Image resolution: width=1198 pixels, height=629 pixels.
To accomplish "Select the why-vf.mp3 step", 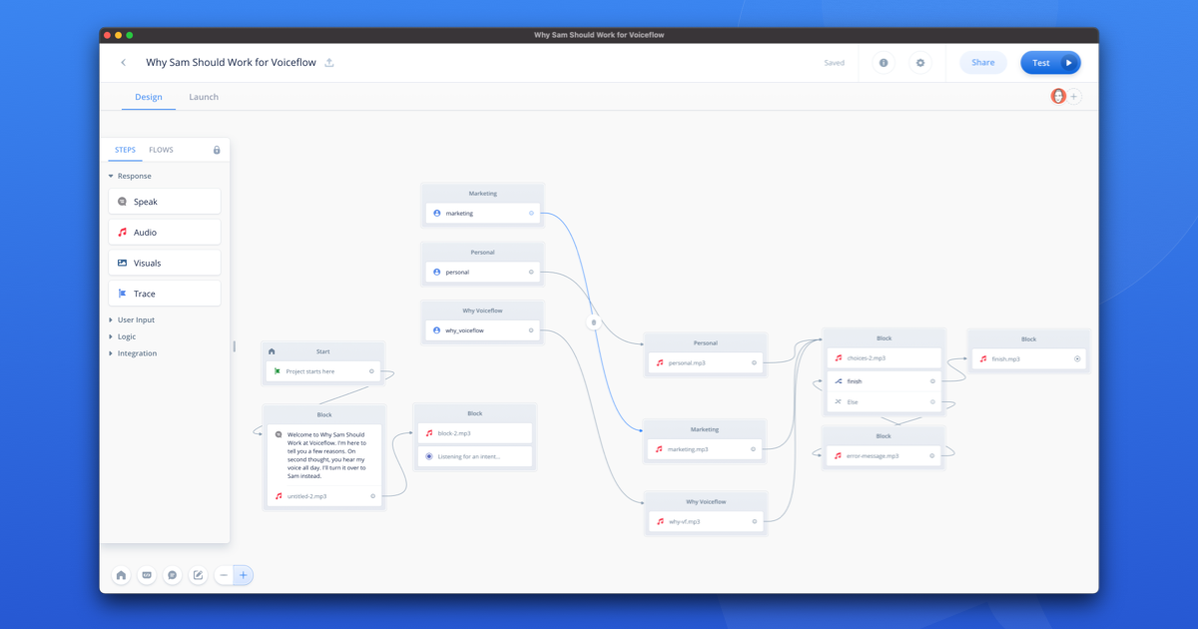I will click(706, 521).
